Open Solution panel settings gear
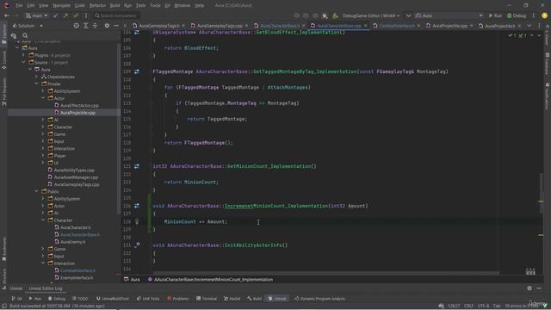Screen dimensions: 551x310 pyautogui.click(x=107, y=26)
